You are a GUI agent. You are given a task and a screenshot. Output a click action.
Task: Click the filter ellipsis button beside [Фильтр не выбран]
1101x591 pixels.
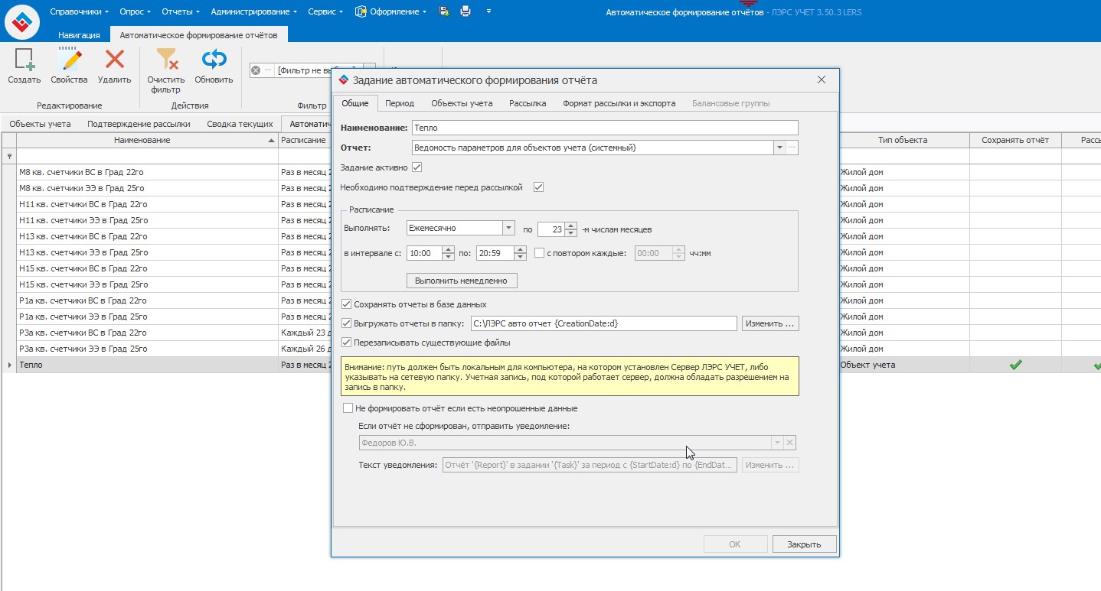pos(268,70)
